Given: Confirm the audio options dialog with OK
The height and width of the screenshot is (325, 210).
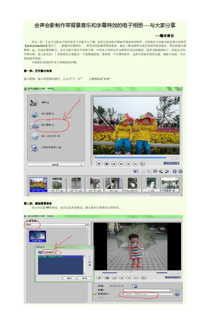Looking at the screenshot, I should coord(69,278).
